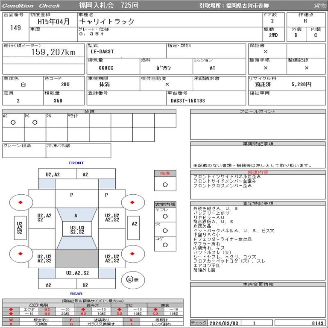The height and width of the screenshot is (328, 328).
Task: Click the circle in the AC equipment cell
Action: pyautogui.click(x=13, y=123)
